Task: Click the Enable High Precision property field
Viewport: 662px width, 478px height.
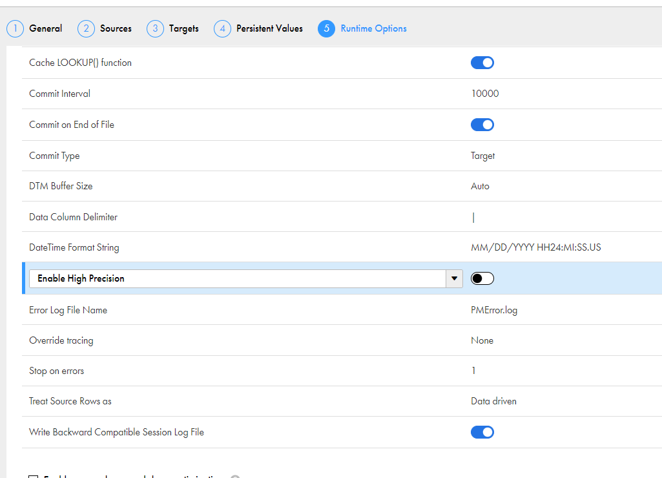Action: pyautogui.click(x=237, y=278)
